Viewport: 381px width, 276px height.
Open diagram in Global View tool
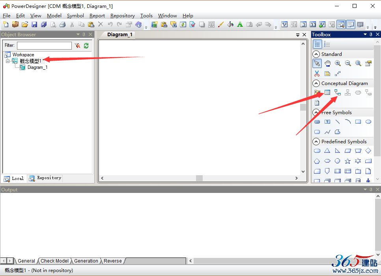[x=358, y=63]
